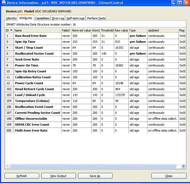This screenshot has height=184, width=190.
Task: Switch to Self-test Logs tab
Action: pyautogui.click(x=76, y=18)
